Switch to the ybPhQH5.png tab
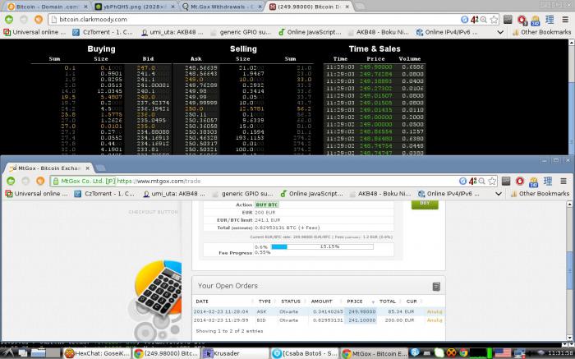 135,7
